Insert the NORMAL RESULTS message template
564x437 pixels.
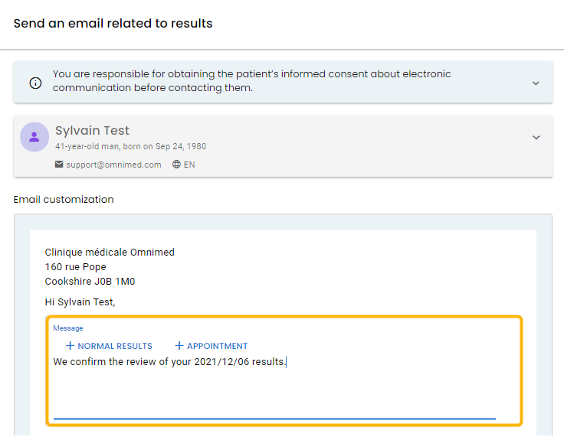click(109, 346)
